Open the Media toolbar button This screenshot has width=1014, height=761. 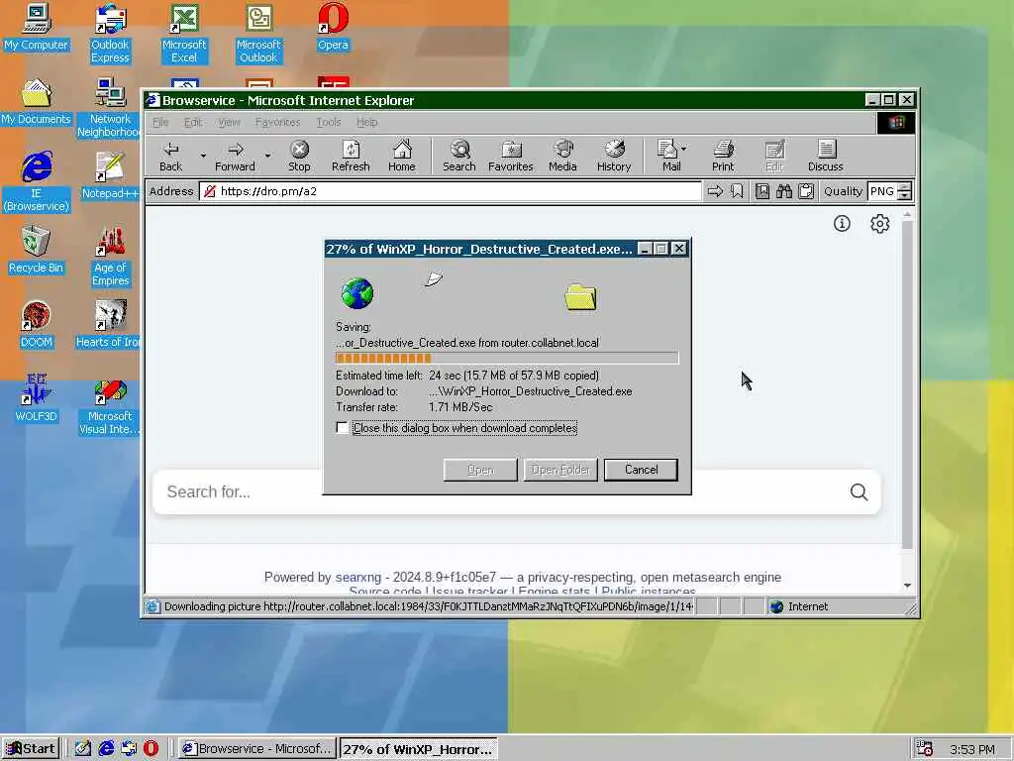[x=562, y=157]
